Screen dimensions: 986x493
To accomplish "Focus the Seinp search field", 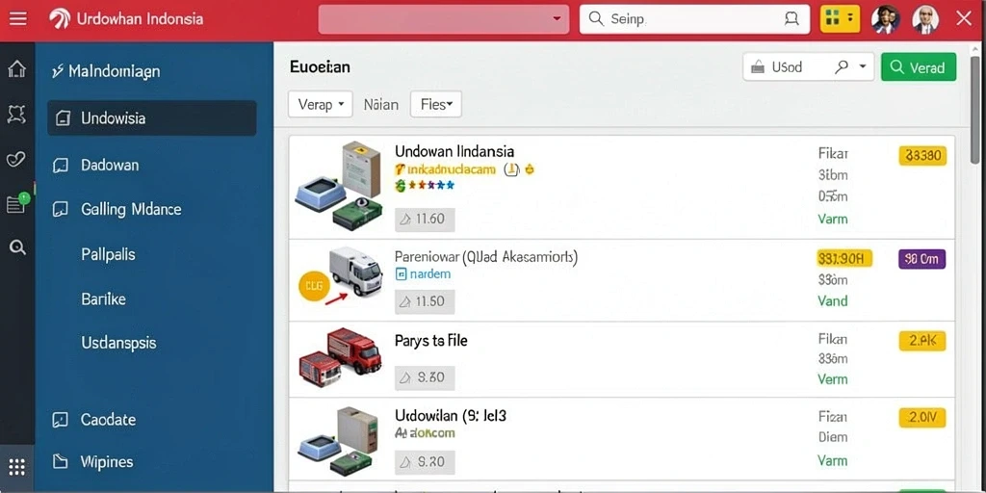I will tap(694, 19).
